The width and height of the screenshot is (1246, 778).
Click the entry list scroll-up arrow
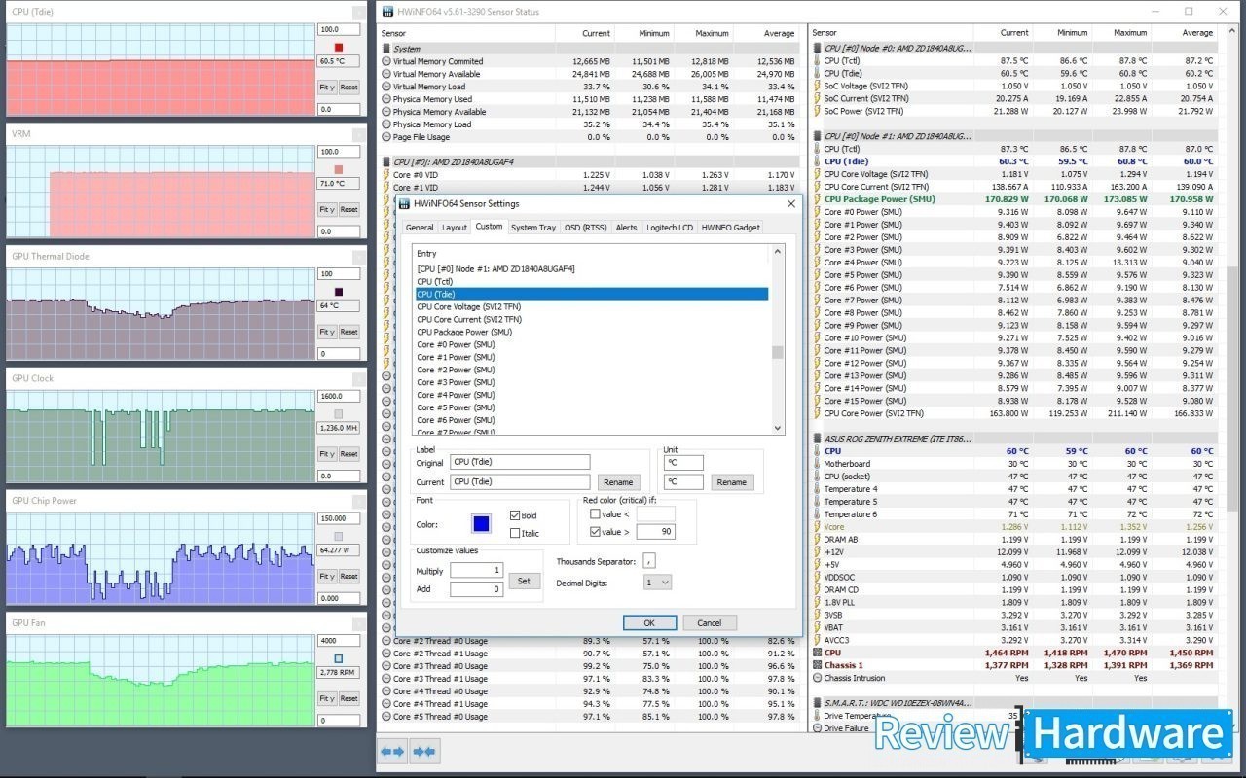[x=777, y=252]
